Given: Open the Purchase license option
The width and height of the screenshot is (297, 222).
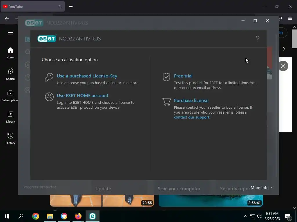Looking at the screenshot, I should click(x=191, y=100).
